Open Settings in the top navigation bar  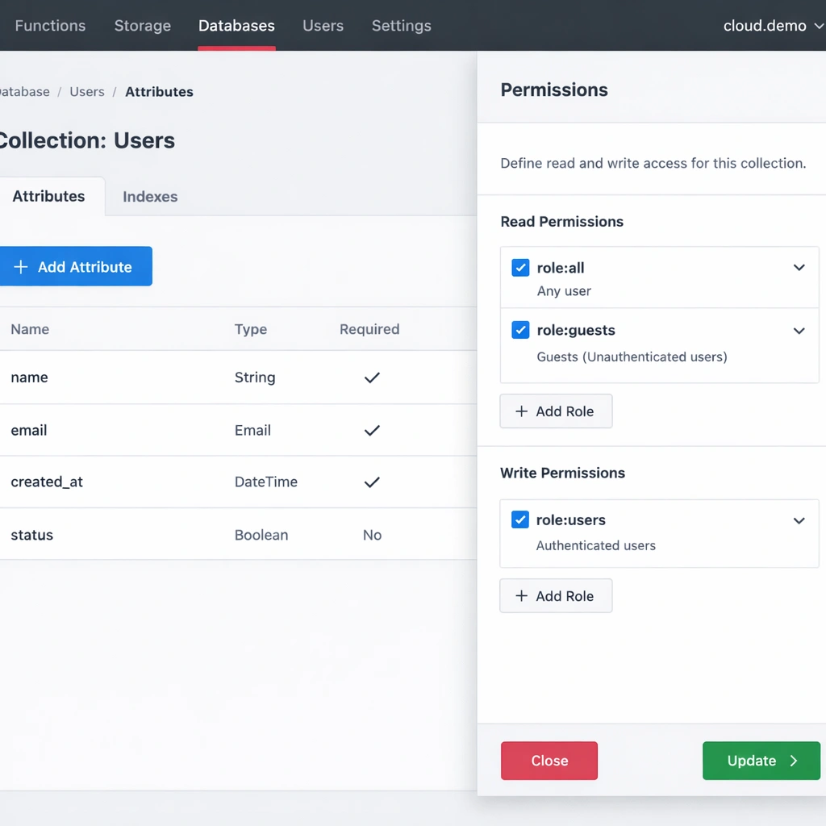pos(401,26)
